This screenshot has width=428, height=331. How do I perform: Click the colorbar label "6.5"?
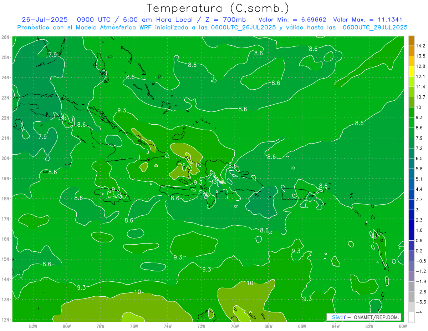[419, 158]
